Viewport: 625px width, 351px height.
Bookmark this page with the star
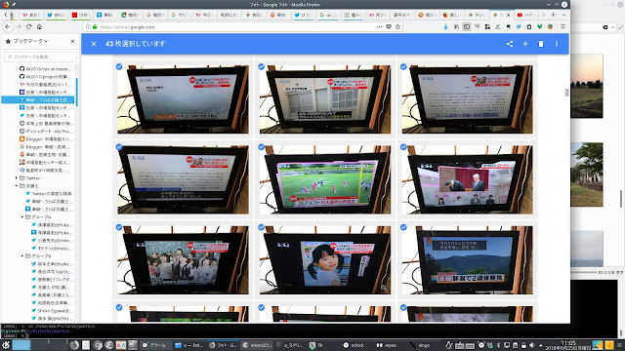click(x=397, y=26)
